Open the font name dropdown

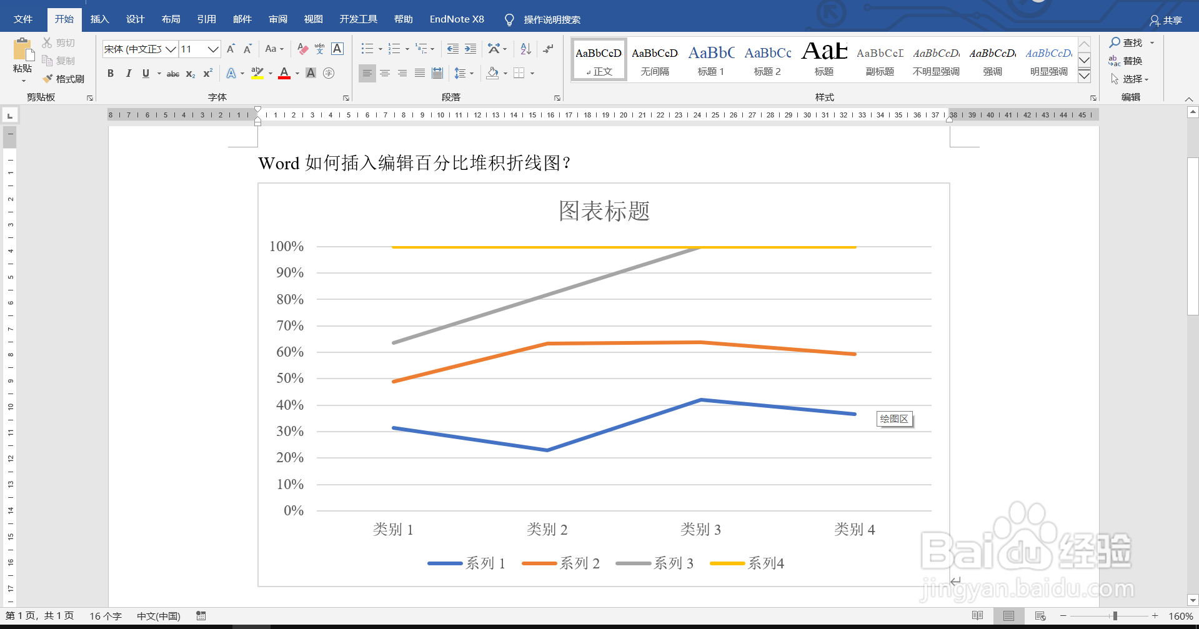pyautogui.click(x=171, y=49)
